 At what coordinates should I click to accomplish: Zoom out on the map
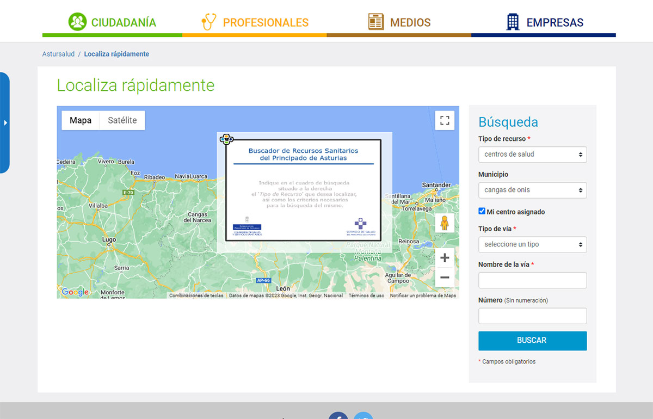pyautogui.click(x=445, y=278)
